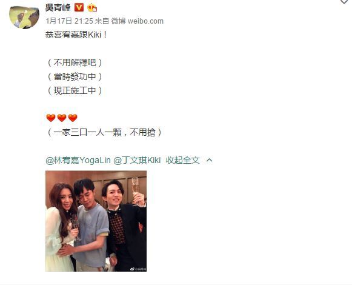Viewport: 352px width, 285px height.
Task: Click the Weibo watermark logo on the photo
Action: (133, 269)
